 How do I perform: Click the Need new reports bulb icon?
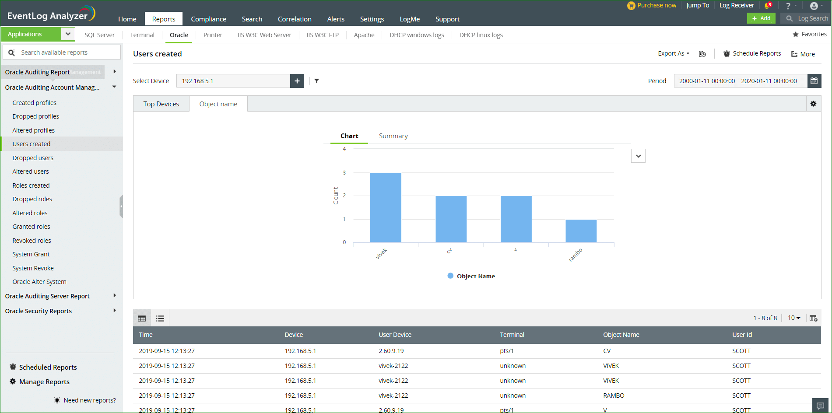(57, 400)
